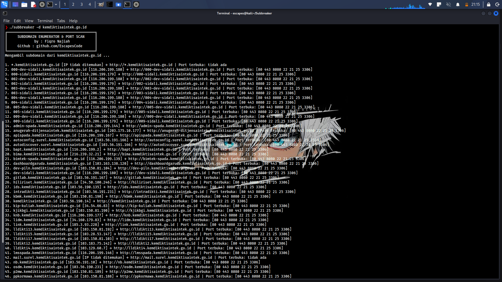This screenshot has height=282, width=502.
Task: Expand terminal launcher dropdown arrow
Action: pyautogui.click(x=56, y=4)
